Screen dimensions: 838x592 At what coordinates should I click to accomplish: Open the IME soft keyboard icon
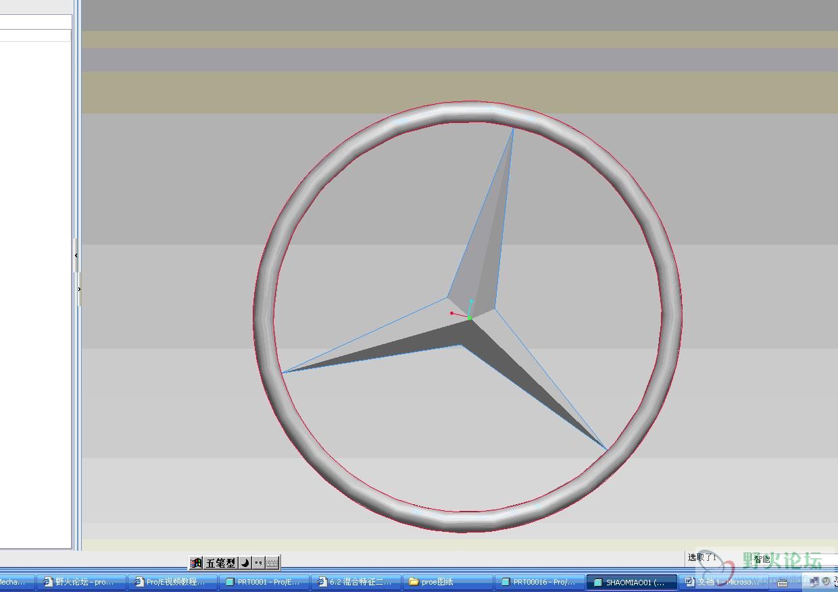272,562
